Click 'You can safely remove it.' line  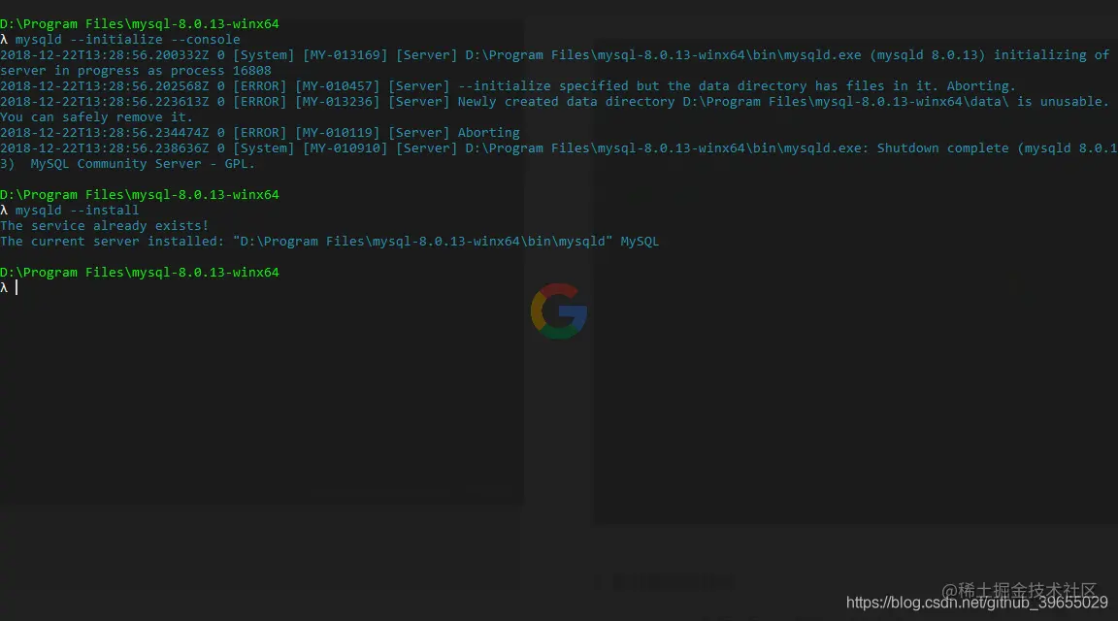coord(96,117)
